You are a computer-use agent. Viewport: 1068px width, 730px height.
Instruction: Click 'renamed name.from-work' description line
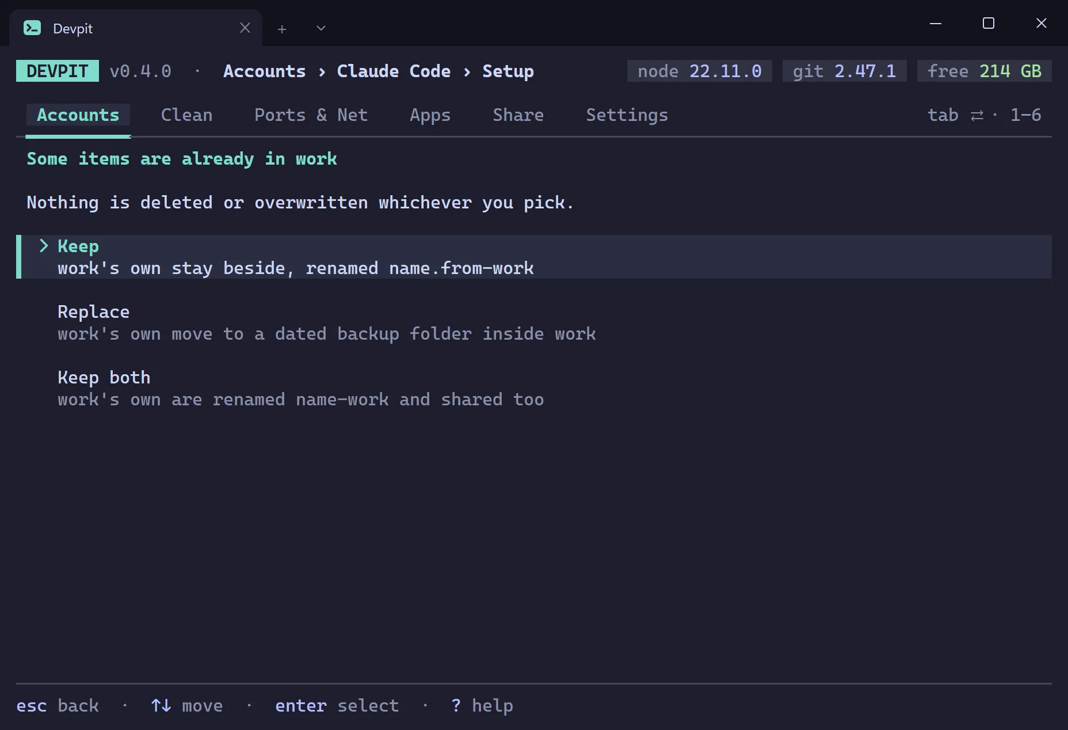(296, 268)
